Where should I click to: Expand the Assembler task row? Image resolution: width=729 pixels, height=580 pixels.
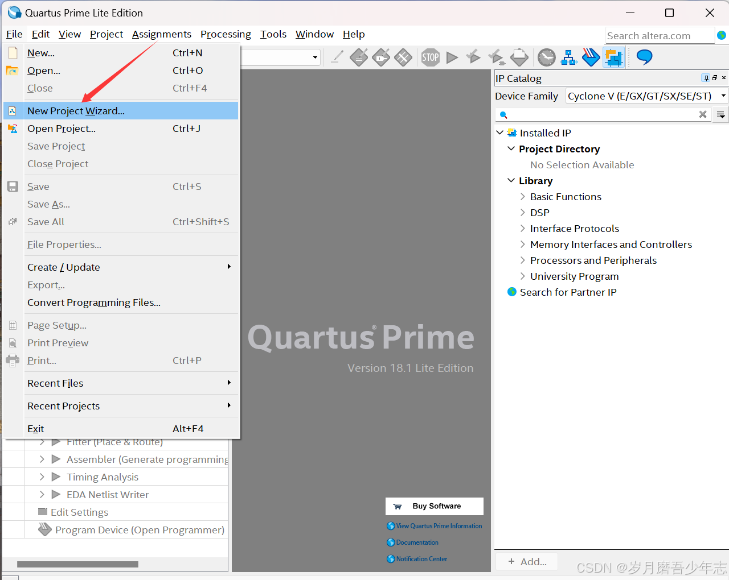pos(42,459)
